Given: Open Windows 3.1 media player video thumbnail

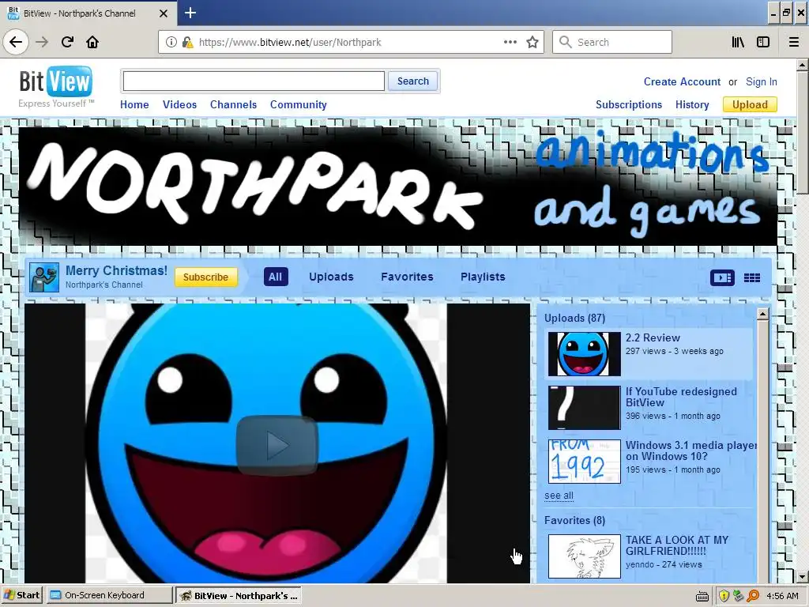Looking at the screenshot, I should click(x=584, y=462).
